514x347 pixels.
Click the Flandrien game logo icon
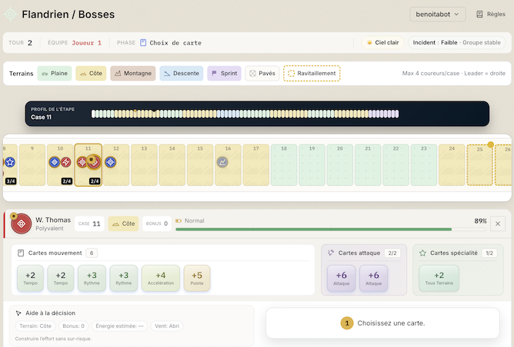tap(10, 14)
